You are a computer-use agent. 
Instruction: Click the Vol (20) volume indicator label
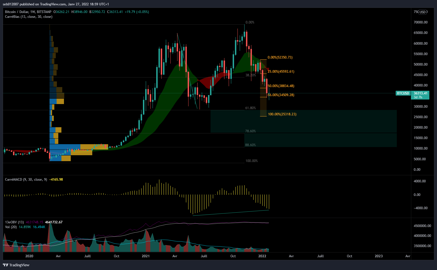pyautogui.click(x=11, y=227)
